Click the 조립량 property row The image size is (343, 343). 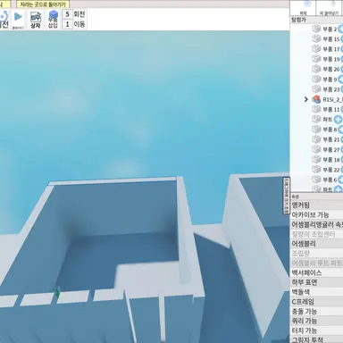click(x=316, y=254)
